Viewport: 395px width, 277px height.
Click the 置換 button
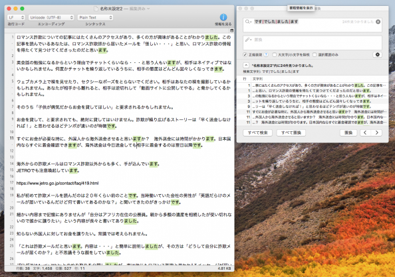tap(348, 133)
